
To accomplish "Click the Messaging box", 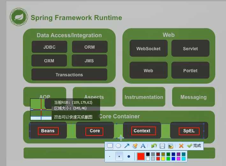I will [193, 97].
